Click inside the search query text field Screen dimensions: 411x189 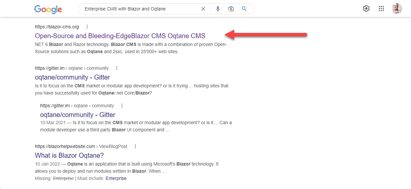(137, 9)
